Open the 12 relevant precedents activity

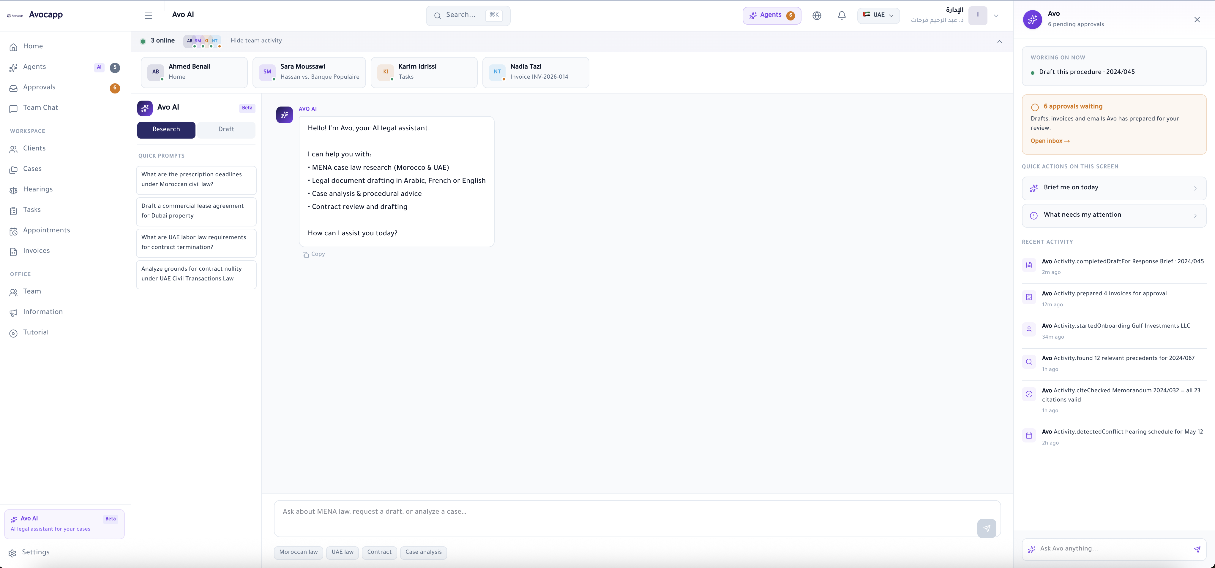tap(1114, 364)
